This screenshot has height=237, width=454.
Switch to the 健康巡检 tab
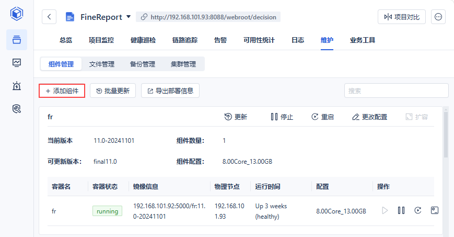[x=143, y=40]
